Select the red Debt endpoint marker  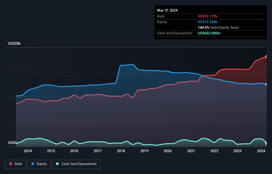(x=266, y=57)
